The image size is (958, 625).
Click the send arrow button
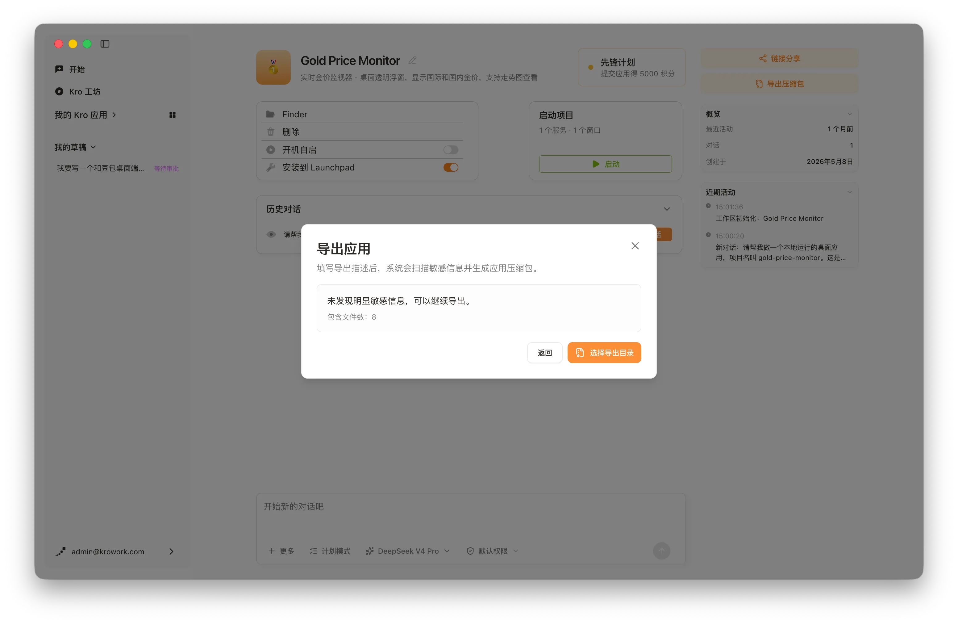(661, 551)
